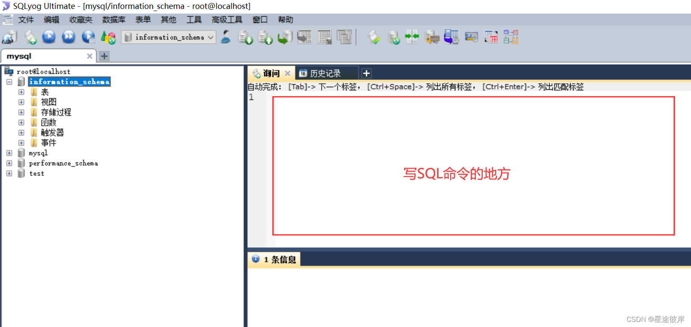Click the green converging arrows compare icon

(412, 37)
